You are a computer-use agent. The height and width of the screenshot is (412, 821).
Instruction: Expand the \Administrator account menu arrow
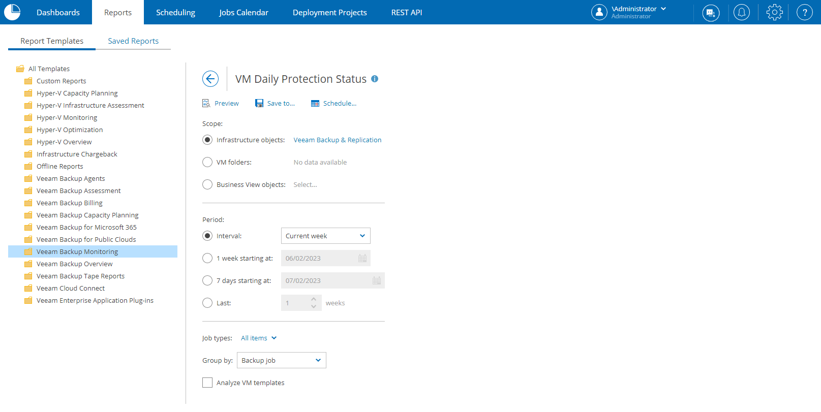[663, 9]
